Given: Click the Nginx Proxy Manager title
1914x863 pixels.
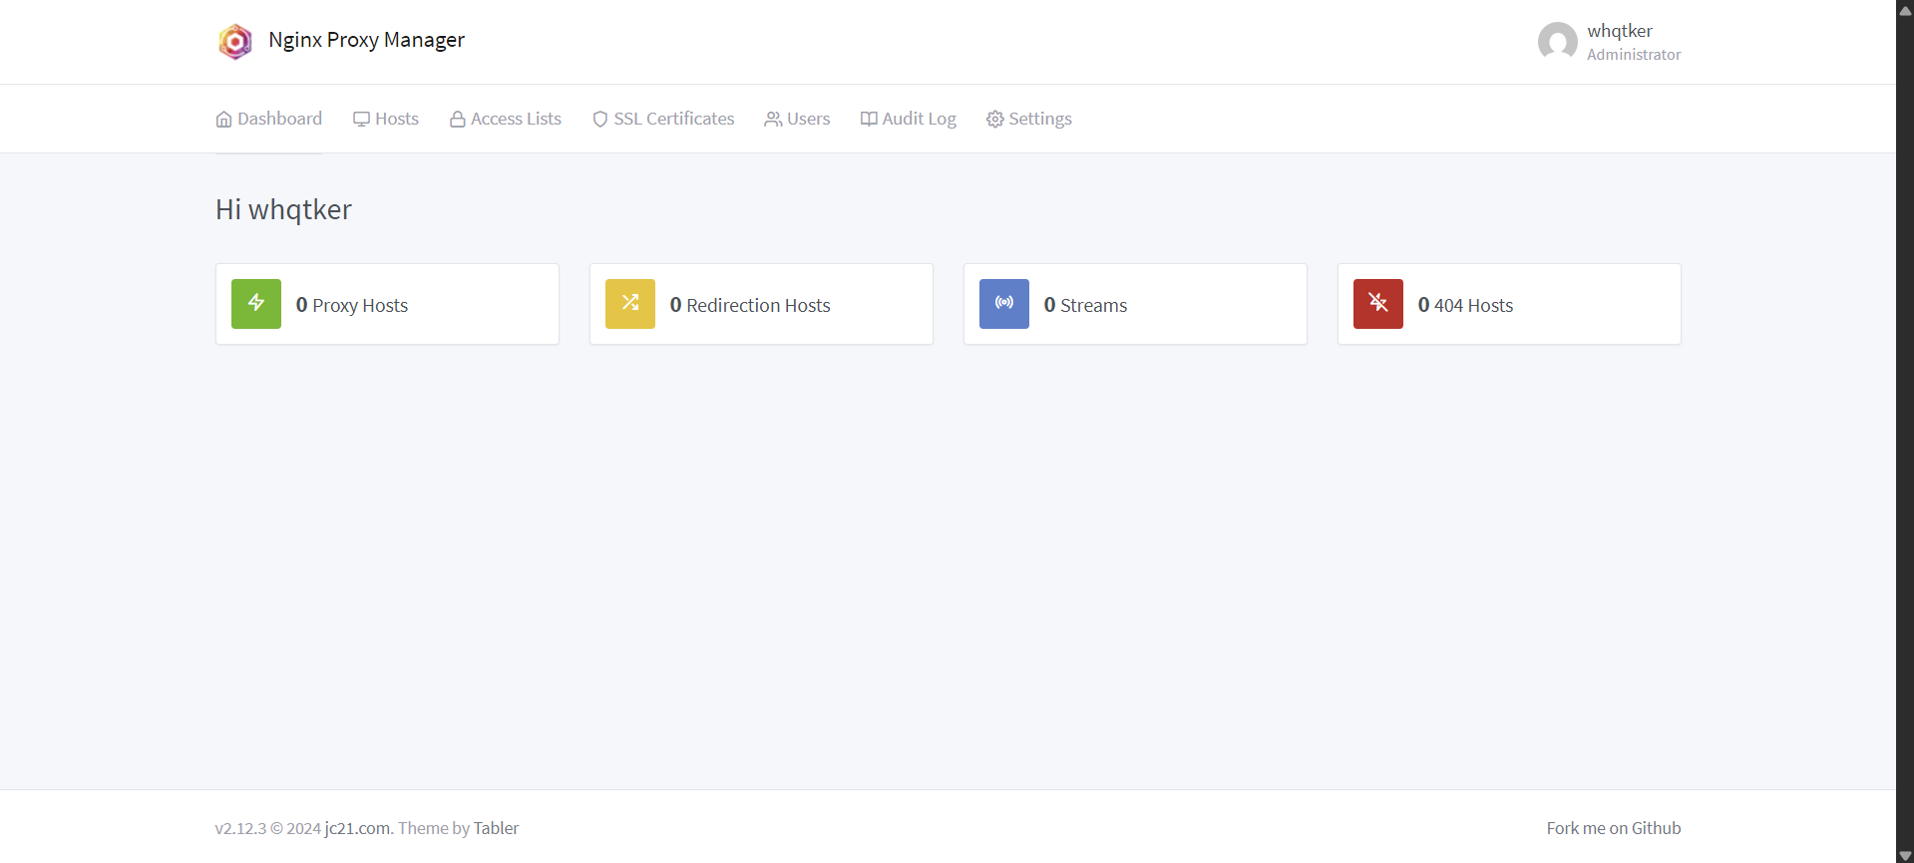Looking at the screenshot, I should [x=366, y=40].
